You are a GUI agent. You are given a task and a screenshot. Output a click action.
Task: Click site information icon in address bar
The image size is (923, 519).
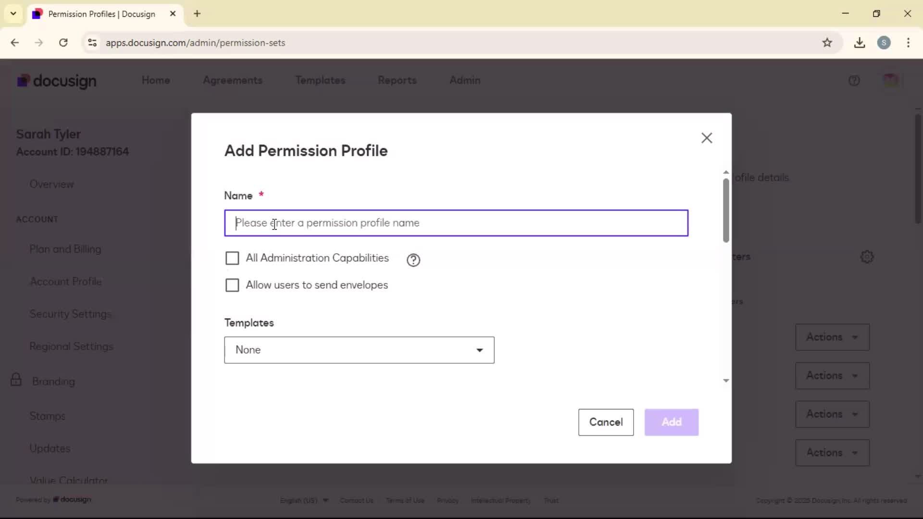[92, 43]
